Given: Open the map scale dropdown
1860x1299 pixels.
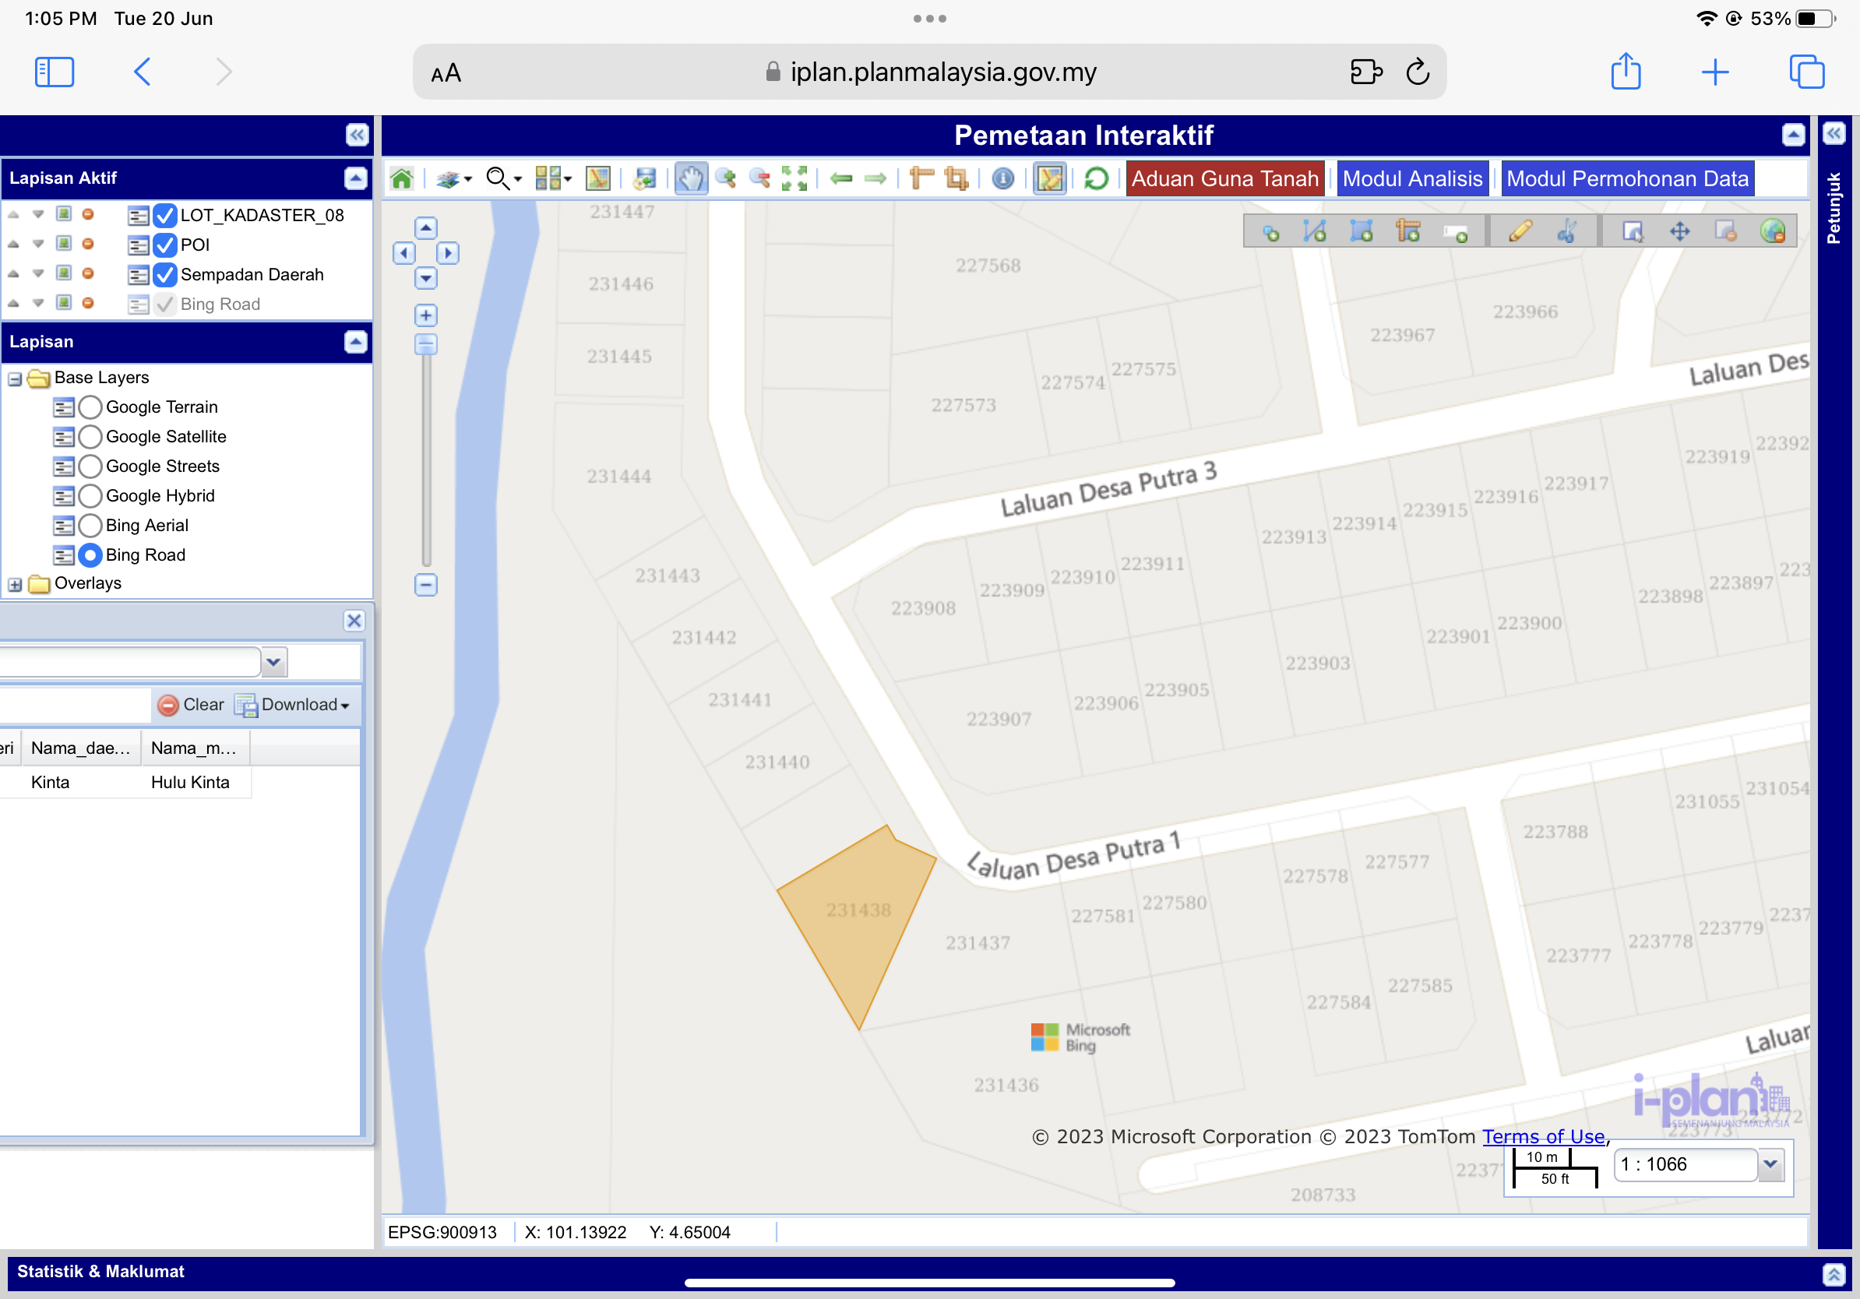Looking at the screenshot, I should 1771,1163.
